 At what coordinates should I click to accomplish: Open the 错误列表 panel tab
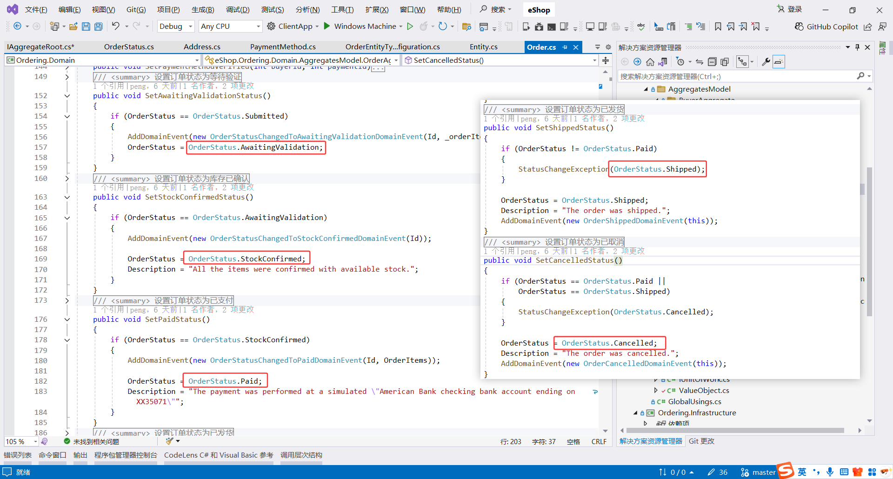click(18, 455)
